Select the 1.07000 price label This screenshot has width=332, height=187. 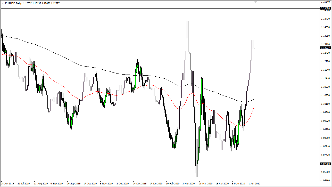325,164
